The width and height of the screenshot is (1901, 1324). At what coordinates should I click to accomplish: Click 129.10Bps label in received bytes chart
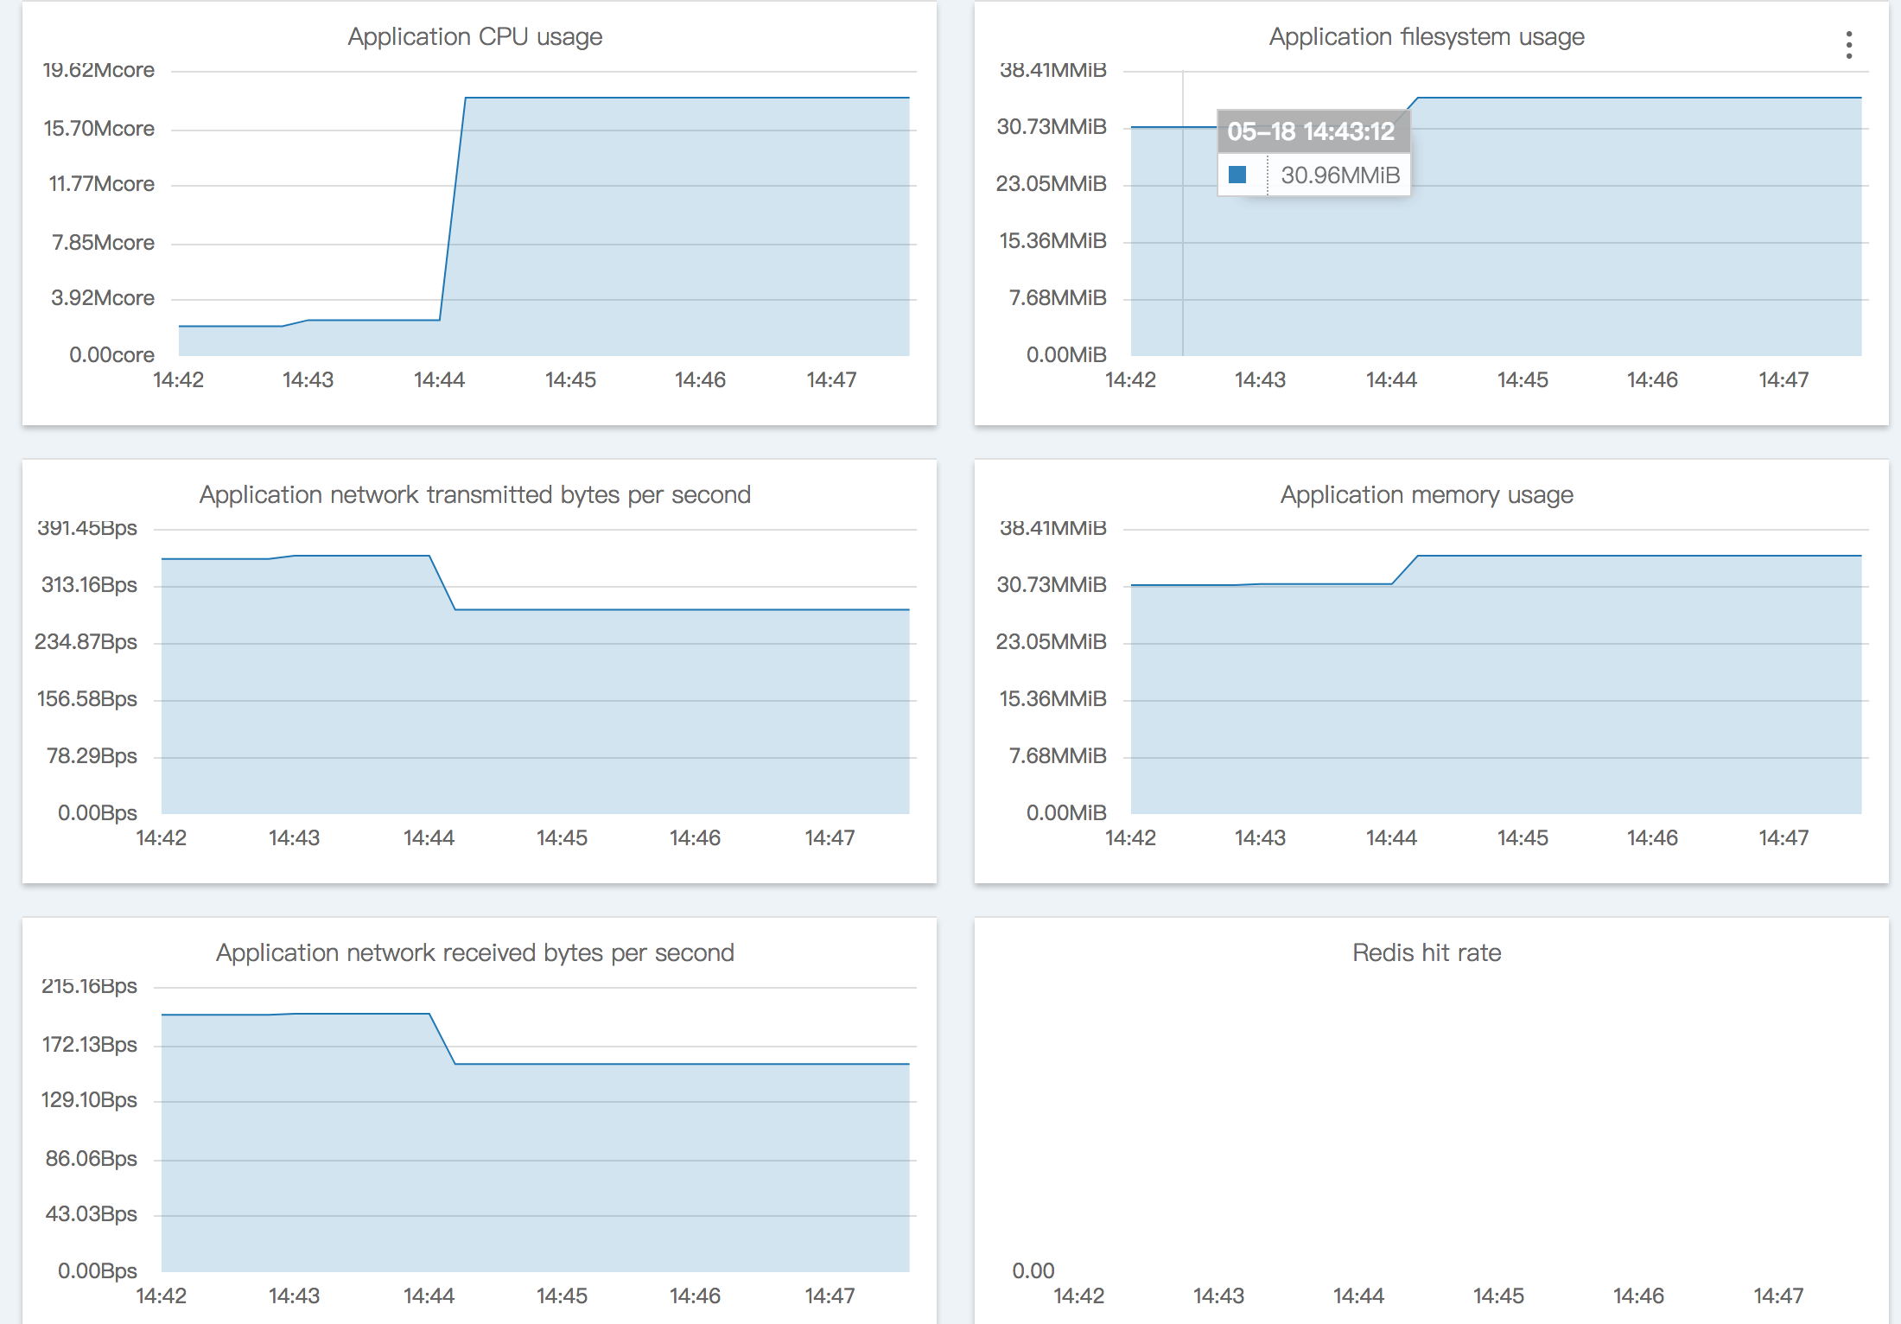click(90, 1100)
